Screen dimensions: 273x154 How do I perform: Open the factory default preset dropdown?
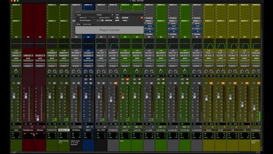(x=105, y=18)
